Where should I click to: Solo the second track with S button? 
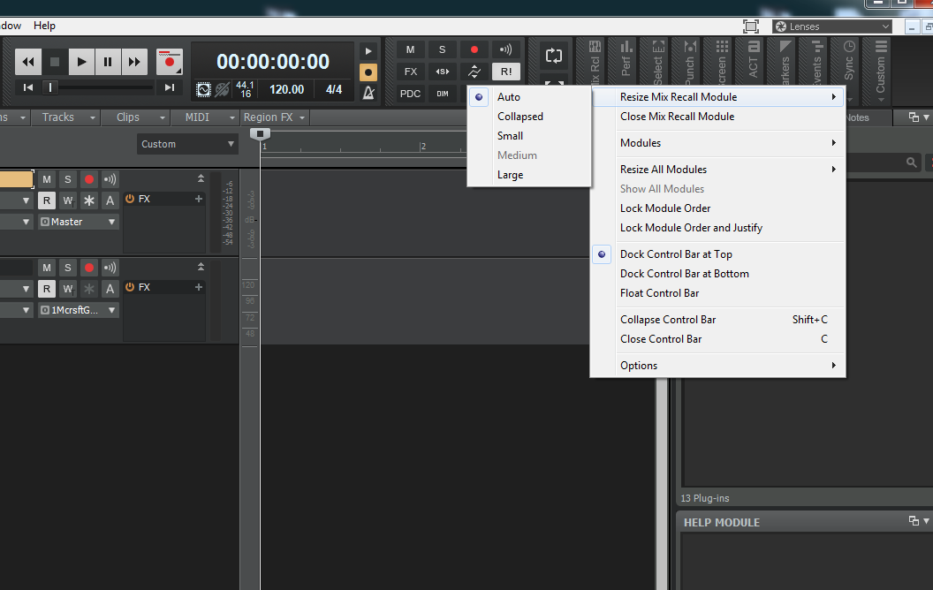point(68,268)
